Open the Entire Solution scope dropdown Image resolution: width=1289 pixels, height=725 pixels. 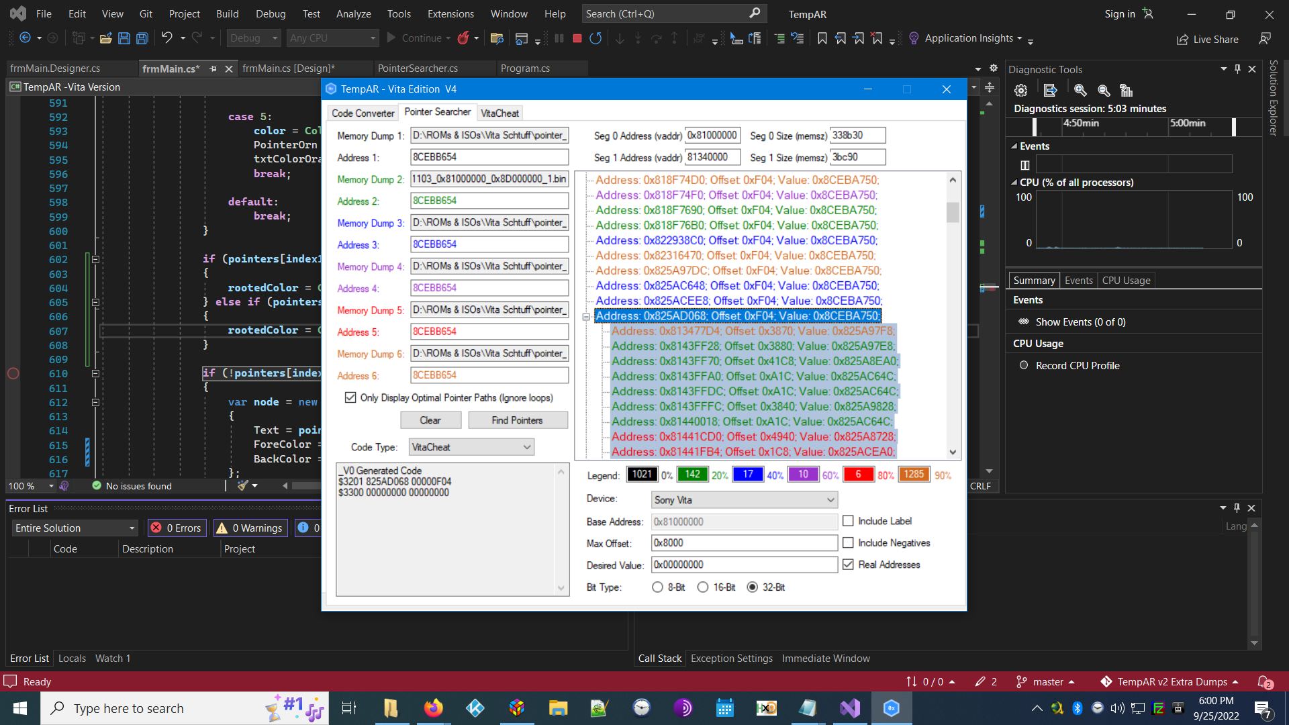(x=75, y=528)
